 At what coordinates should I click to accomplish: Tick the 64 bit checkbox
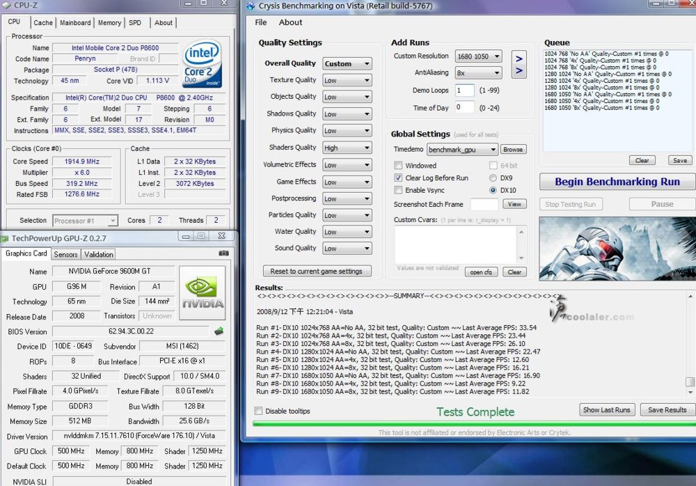(x=493, y=166)
